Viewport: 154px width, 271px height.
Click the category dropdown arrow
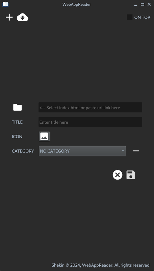coord(123,151)
